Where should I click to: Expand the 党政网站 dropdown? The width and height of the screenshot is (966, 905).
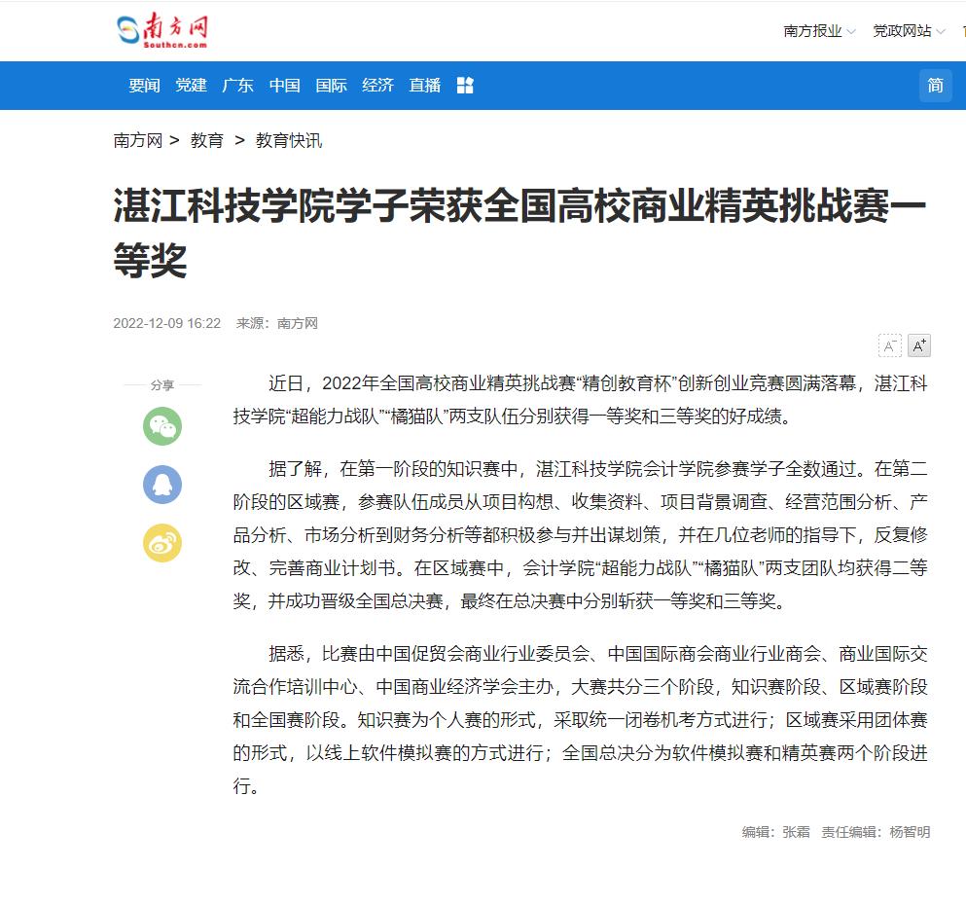click(909, 31)
